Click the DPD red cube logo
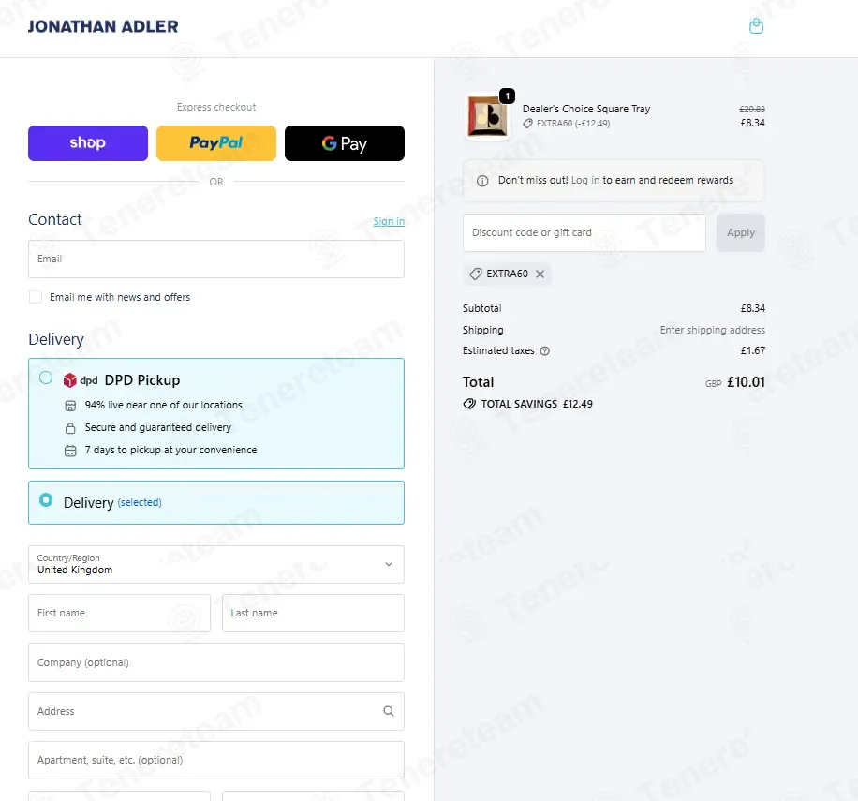The width and height of the screenshot is (858, 801). click(x=70, y=380)
